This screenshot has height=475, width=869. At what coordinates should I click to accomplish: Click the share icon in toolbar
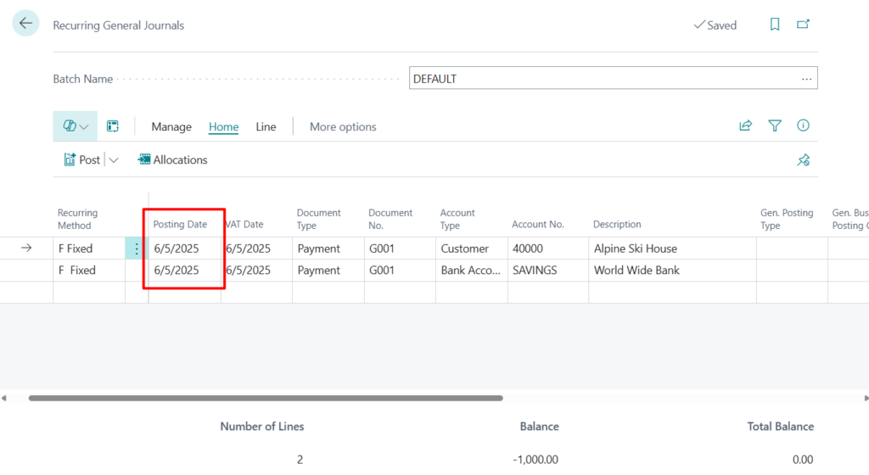coord(745,126)
